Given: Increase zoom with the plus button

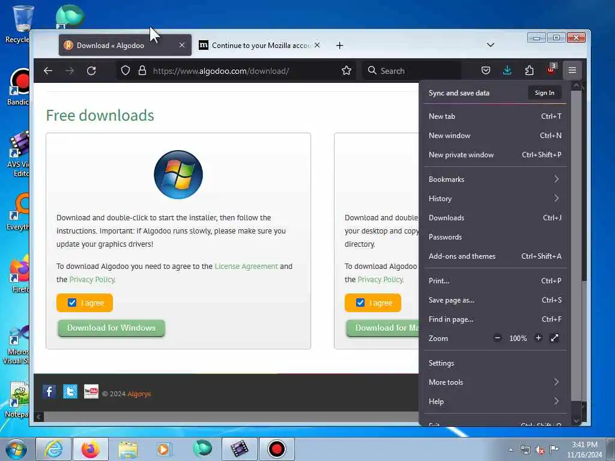Looking at the screenshot, I should pyautogui.click(x=539, y=338).
